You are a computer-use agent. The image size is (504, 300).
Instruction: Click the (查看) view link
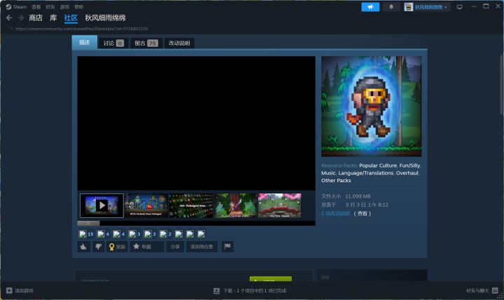(x=363, y=213)
